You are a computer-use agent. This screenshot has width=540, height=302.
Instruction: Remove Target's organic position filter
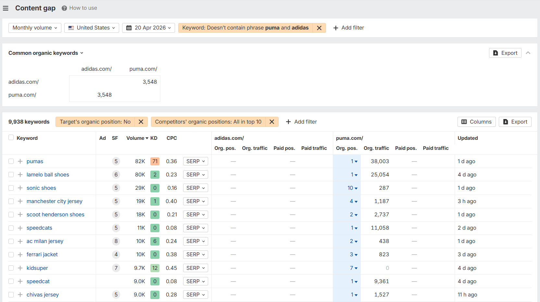[x=141, y=122]
